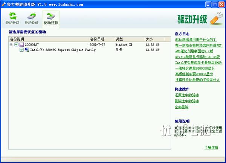Select the 驱动还原 driver restore tab
This screenshot has width=226, height=163.
tap(51, 19)
